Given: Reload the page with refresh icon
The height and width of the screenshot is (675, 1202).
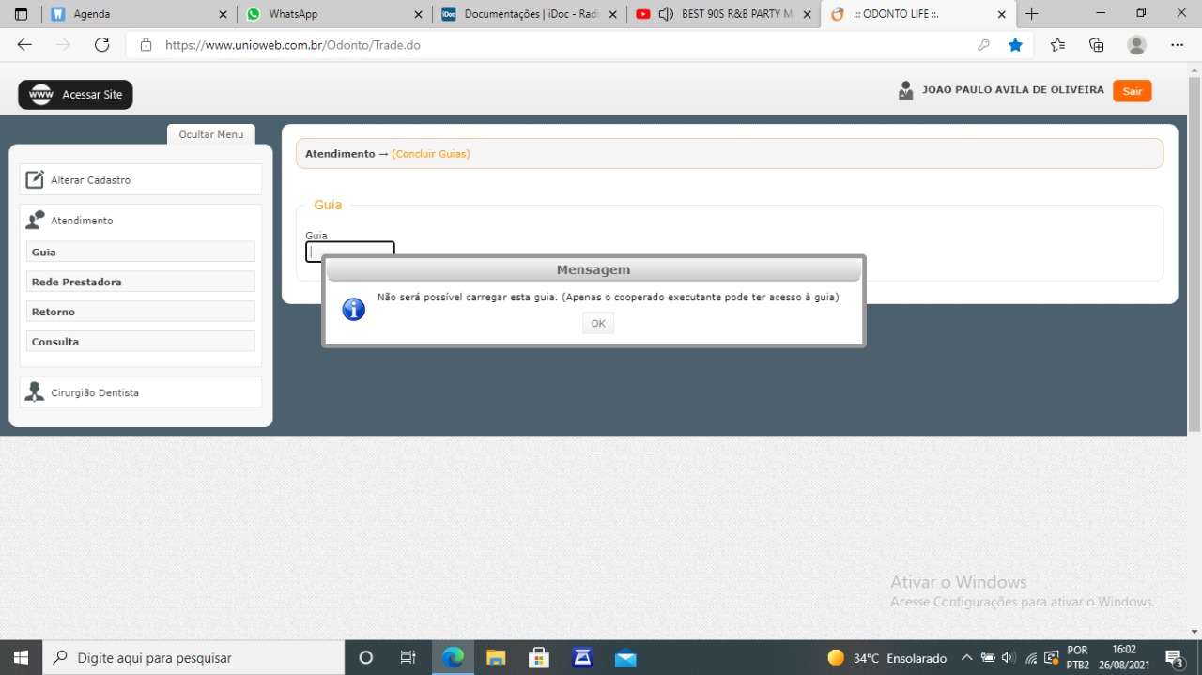Looking at the screenshot, I should tap(102, 45).
